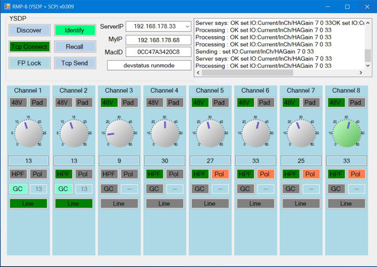Image resolution: width=377 pixels, height=267 pixels.
Task: Click the MyIP input field
Action: [158, 40]
